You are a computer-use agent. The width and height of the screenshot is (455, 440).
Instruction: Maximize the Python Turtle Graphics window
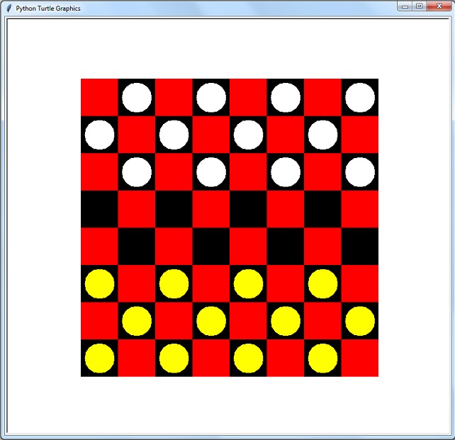pyautogui.click(x=420, y=6)
